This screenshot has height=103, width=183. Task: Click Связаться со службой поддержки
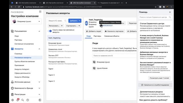pos(155,85)
